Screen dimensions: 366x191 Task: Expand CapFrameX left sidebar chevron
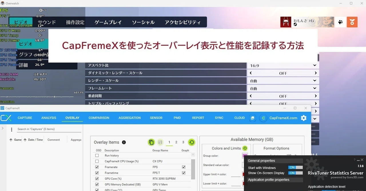pyautogui.click(x=3, y=128)
